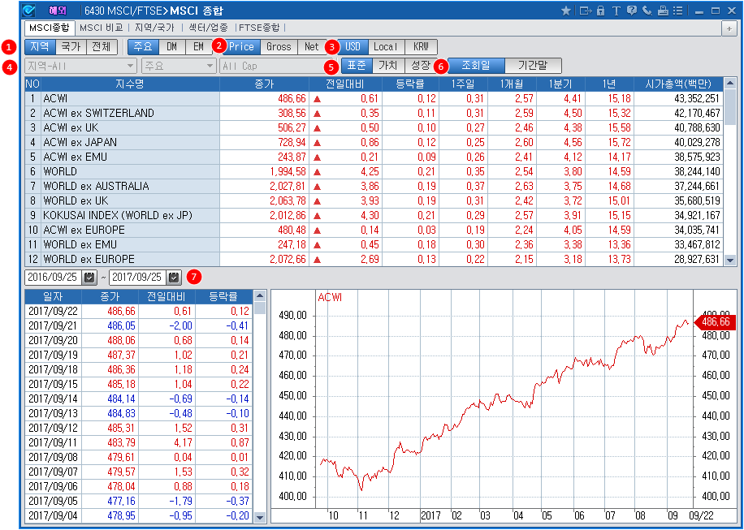Switch currency to Local
Screen dimensions: 744x530
(386, 47)
